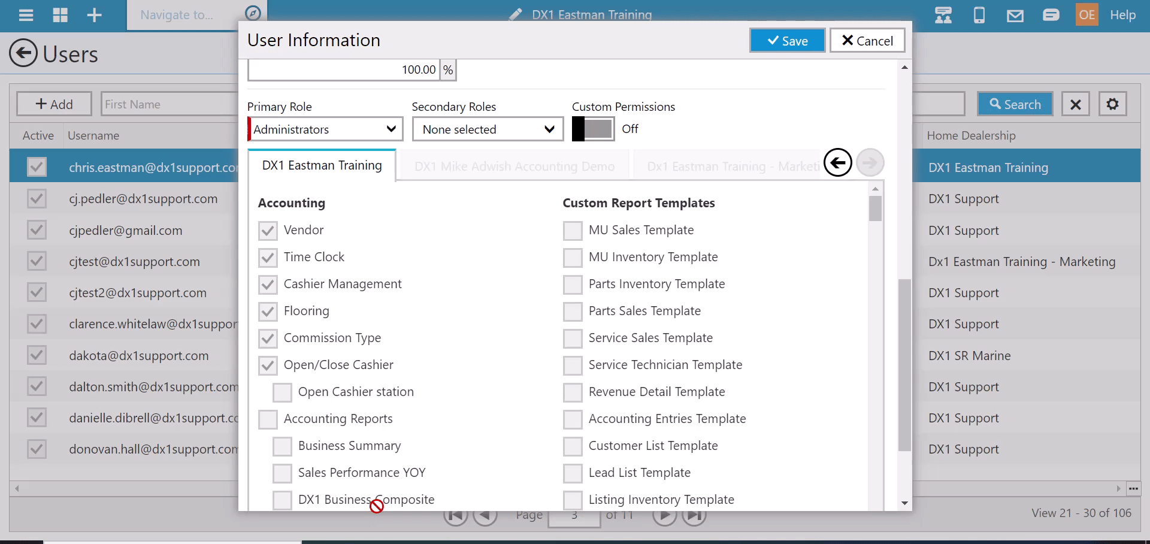Viewport: 1150px width, 544px height.
Task: Click the OE user avatar
Action: point(1087,15)
